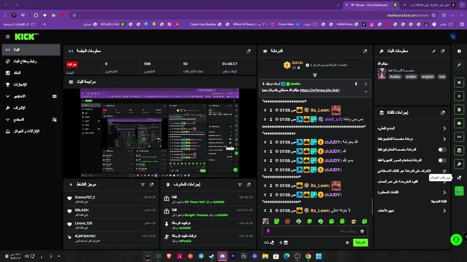The height and width of the screenshot is (262, 467).
Task: Click the purple microphone icon in chat input
Action: tap(268, 231)
